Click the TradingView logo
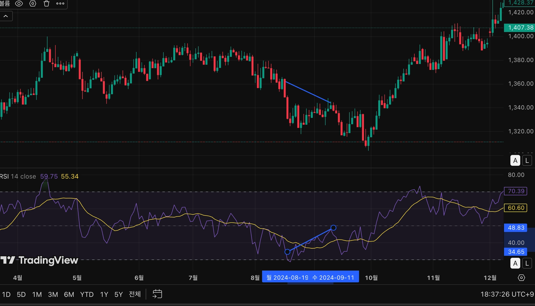This screenshot has height=306, width=535. click(39, 260)
